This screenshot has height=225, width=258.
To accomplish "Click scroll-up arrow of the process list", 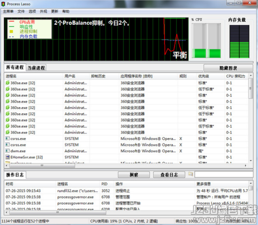I will (251, 75).
